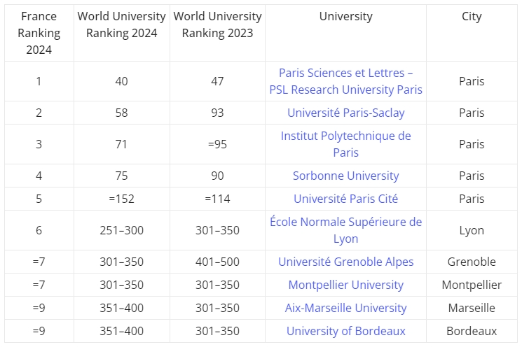The height and width of the screenshot is (347, 522).
Task: Open the Sorbonne University link
Action: [x=345, y=176]
